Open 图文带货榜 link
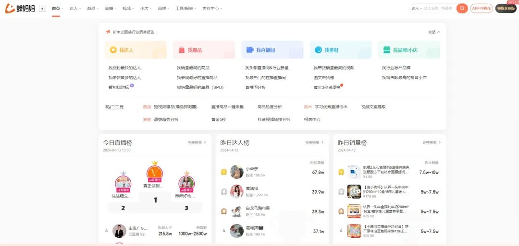This screenshot has height=246, width=519. coord(324,78)
